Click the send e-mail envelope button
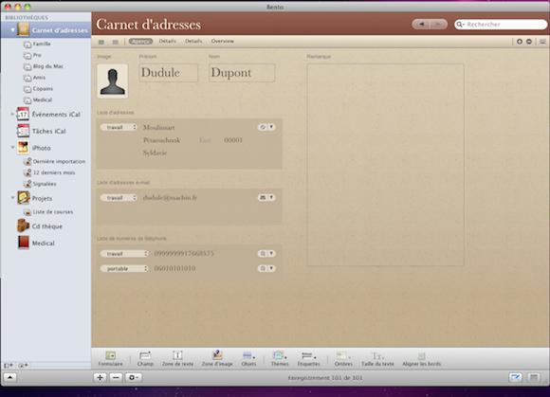This screenshot has width=550, height=397. (263, 198)
